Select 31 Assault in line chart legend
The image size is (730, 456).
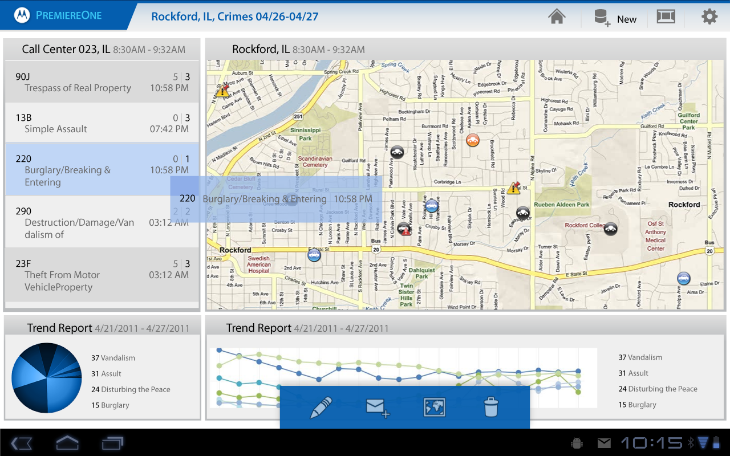(x=634, y=373)
